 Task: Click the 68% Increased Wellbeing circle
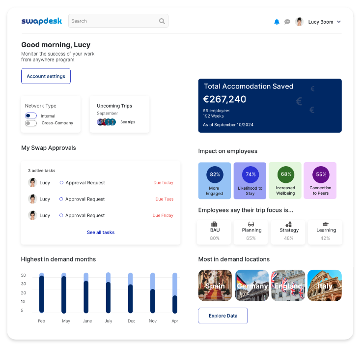286,174
